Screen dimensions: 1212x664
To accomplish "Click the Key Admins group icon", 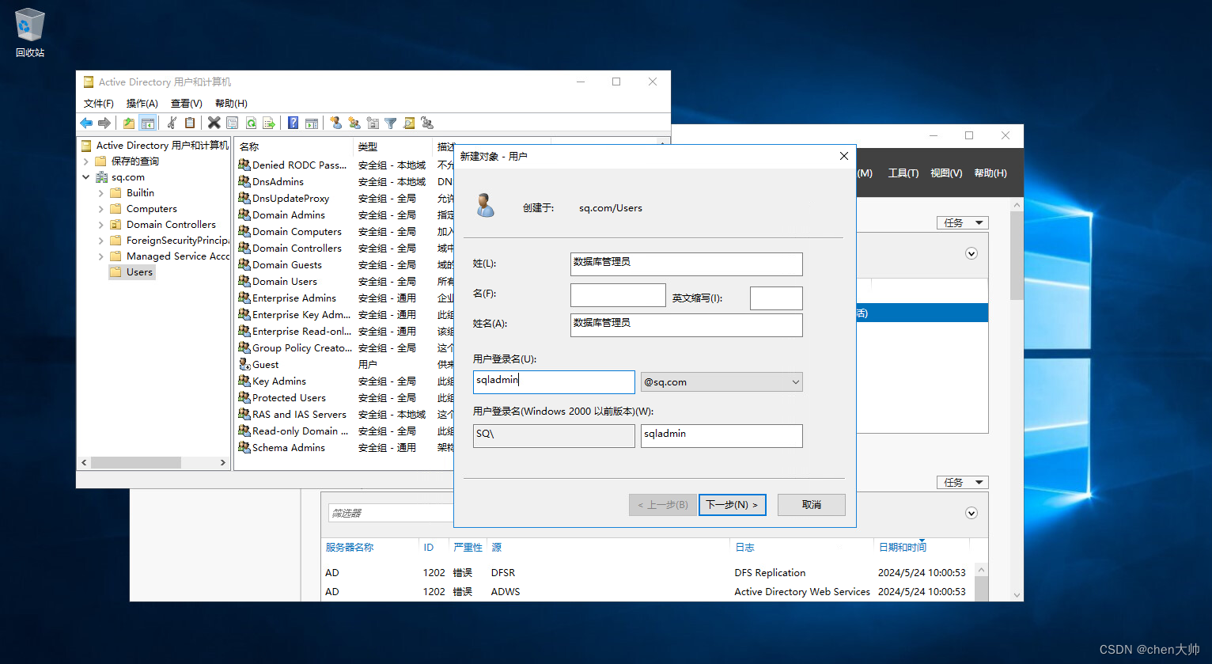I will 244,381.
